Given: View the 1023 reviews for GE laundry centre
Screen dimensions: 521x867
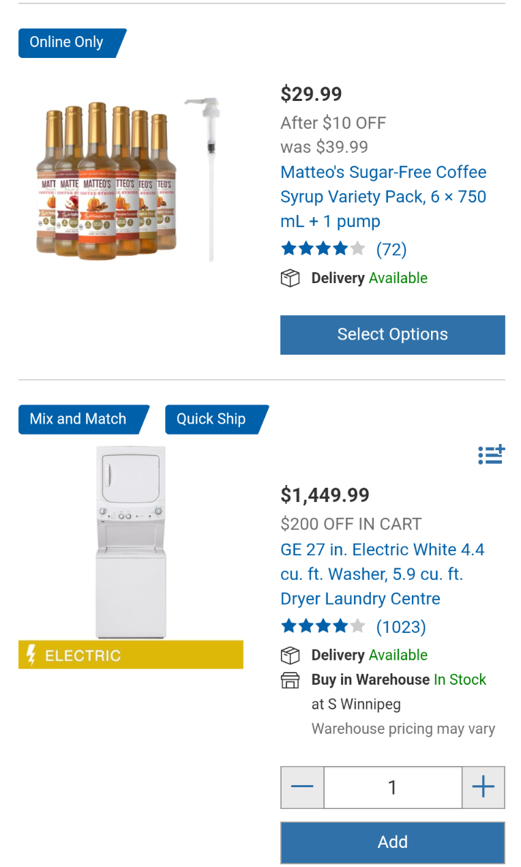Looking at the screenshot, I should coord(401,627).
